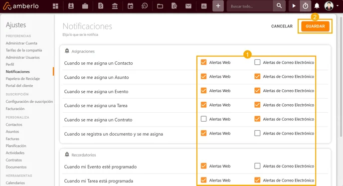Open Facturas customization settings

pyautogui.click(x=12, y=139)
